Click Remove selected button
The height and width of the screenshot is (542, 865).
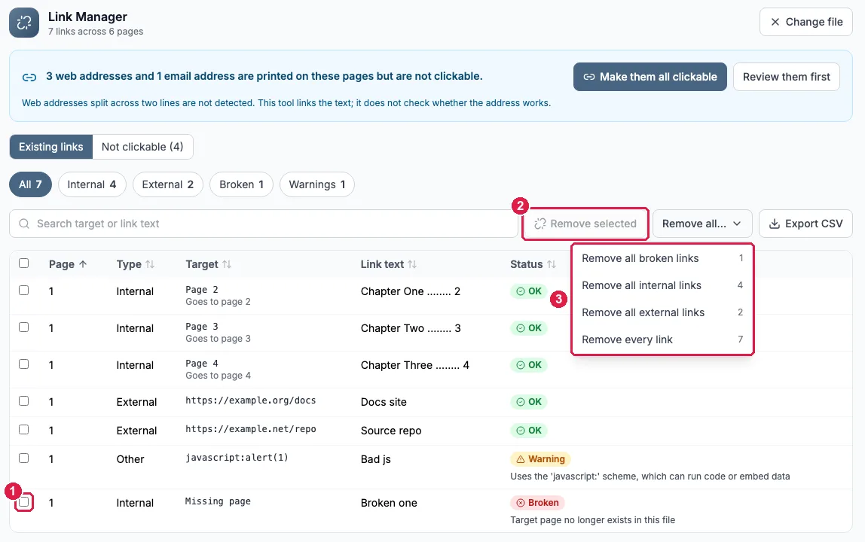(x=585, y=224)
